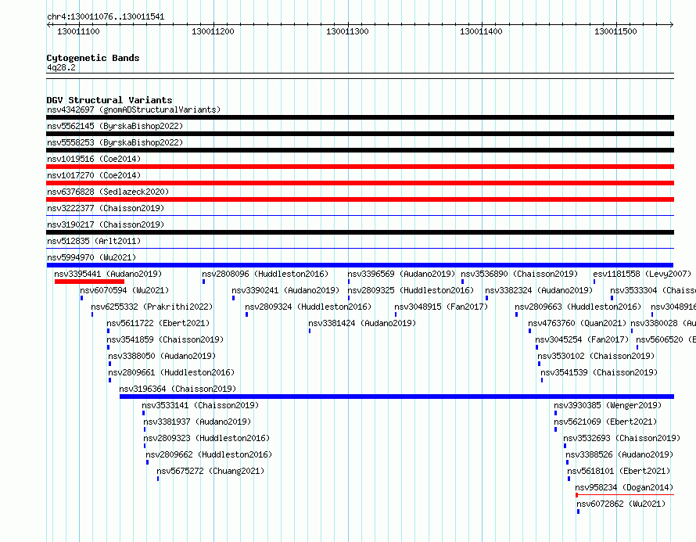Open nsv5558253 (ByrskaBishop2022) variant
This screenshot has width=696, height=542.
pos(115,142)
